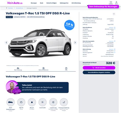This screenshot has height=113, width=121.
Task: Open the Neuwagen menu
Action: [x=34, y=3]
